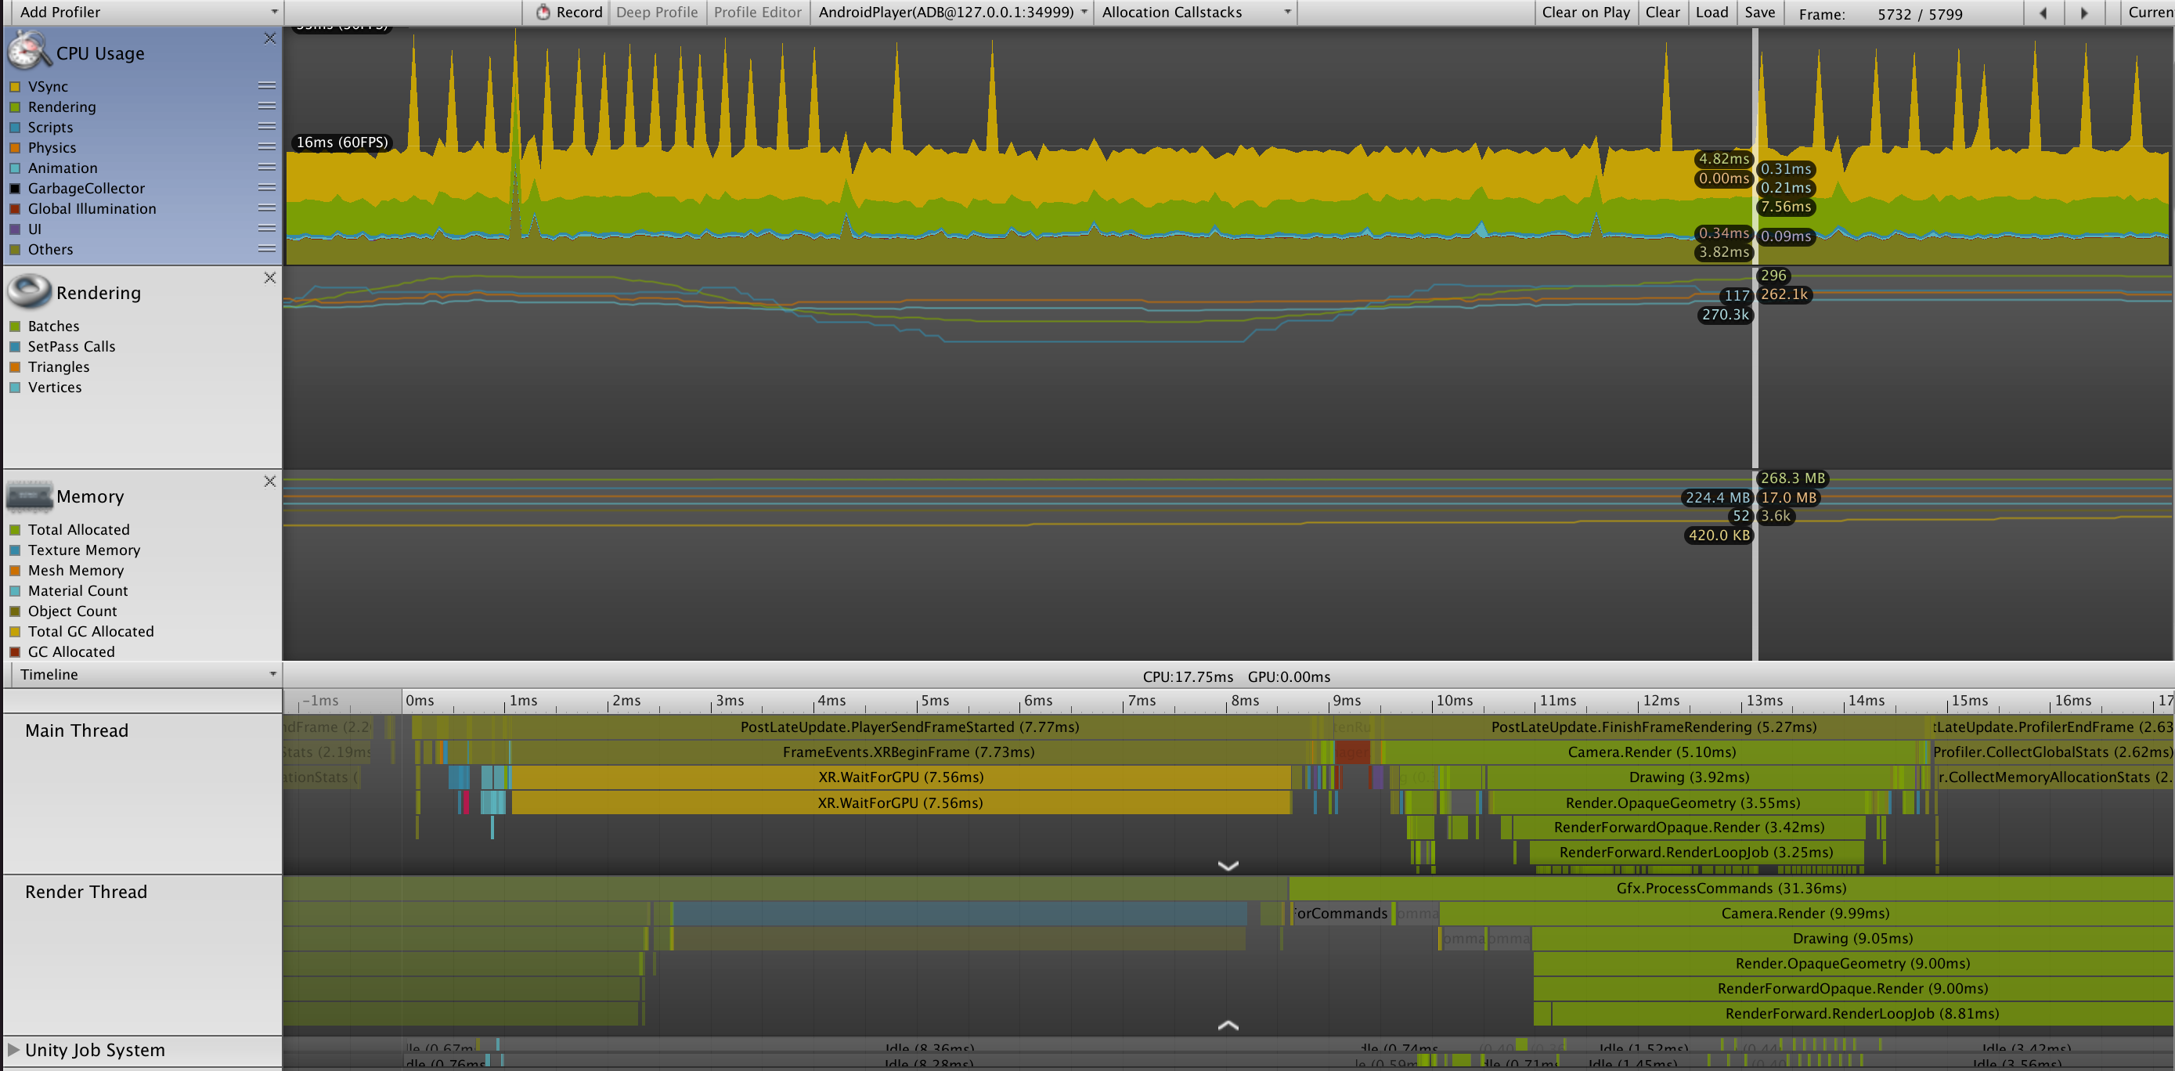Click Clear to reset profiler data
This screenshot has width=2175, height=1071.
tap(1661, 12)
